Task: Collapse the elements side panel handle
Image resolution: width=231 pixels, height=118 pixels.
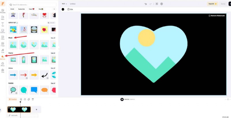Action: [59, 49]
